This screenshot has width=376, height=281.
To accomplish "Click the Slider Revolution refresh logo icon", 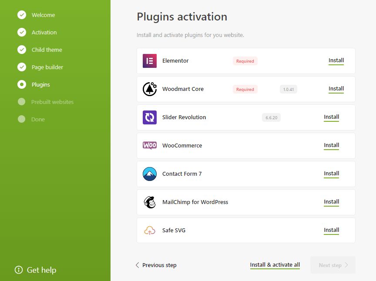I will (150, 117).
